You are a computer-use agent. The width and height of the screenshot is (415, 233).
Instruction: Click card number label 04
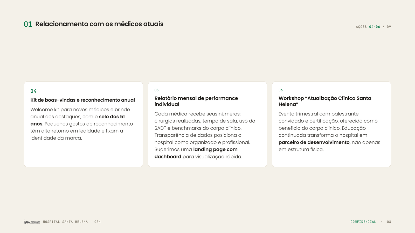33,91
